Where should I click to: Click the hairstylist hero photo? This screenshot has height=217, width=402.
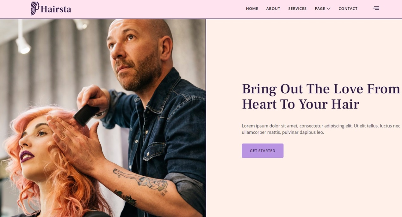tap(103, 118)
